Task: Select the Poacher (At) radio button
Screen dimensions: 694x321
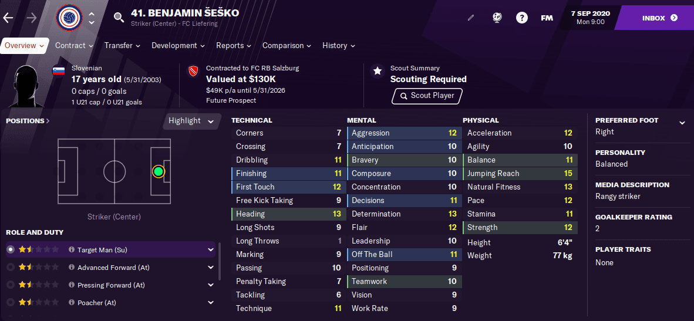Action: point(10,303)
